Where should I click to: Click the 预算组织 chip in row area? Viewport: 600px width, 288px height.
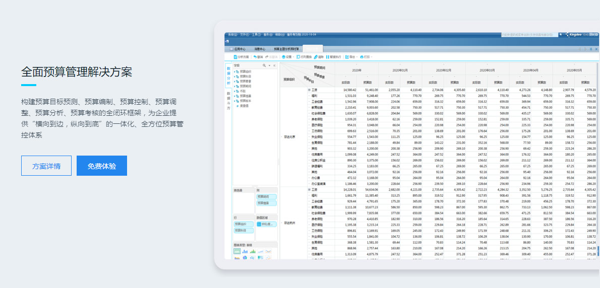point(244,224)
